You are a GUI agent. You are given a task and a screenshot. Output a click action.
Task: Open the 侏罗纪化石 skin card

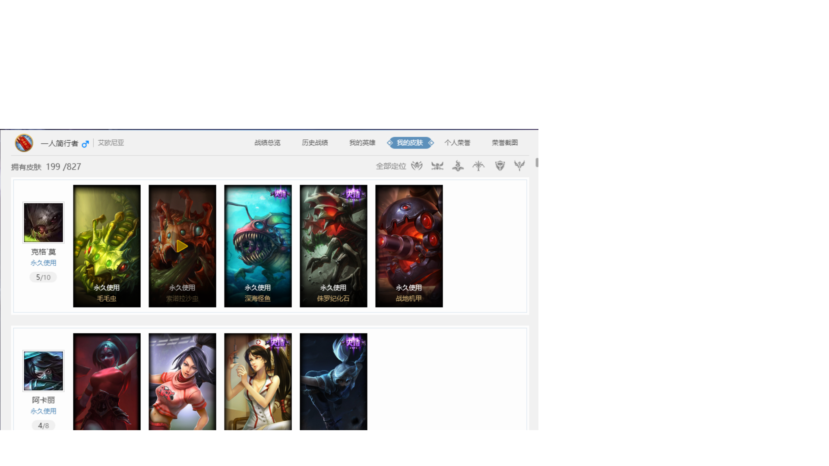pyautogui.click(x=333, y=246)
